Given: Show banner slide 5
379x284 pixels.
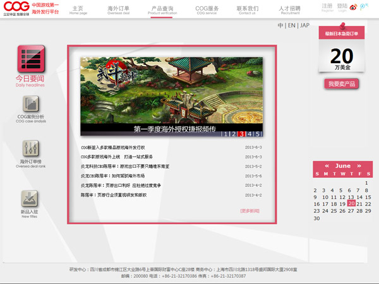Looking at the screenshot, I should [x=258, y=134].
